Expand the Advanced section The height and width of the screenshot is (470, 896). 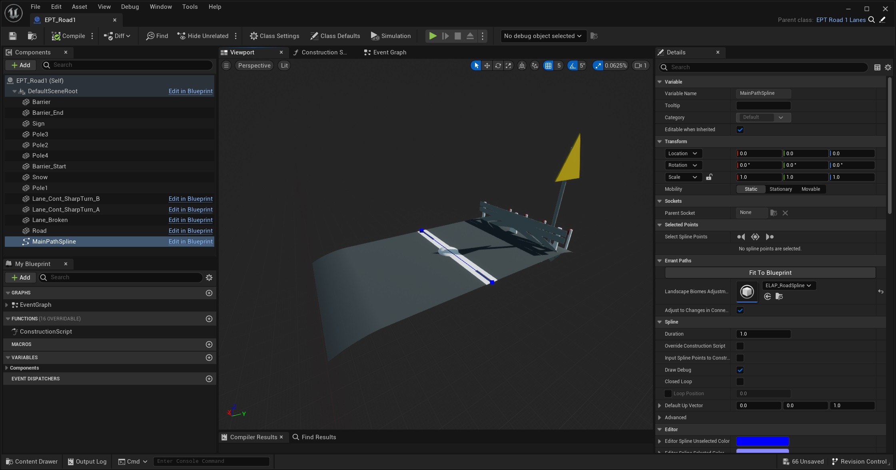point(660,418)
